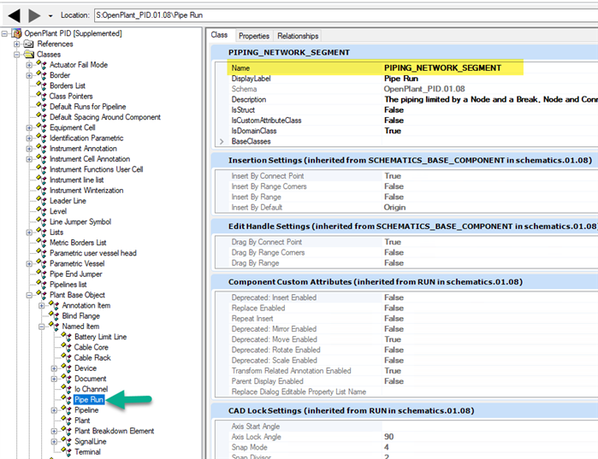598x459 pixels.
Task: Click the Plant class icon
Action: coord(67,421)
